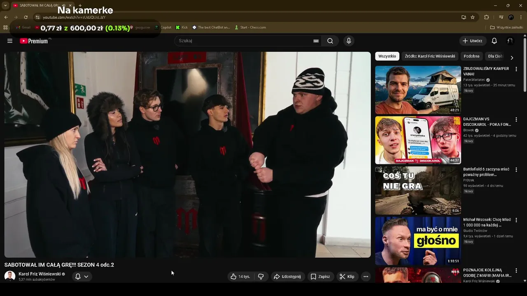The image size is (527, 296).
Task: Open DAJCZMAN VS DISCOKAROL video title
Action: tap(487, 122)
